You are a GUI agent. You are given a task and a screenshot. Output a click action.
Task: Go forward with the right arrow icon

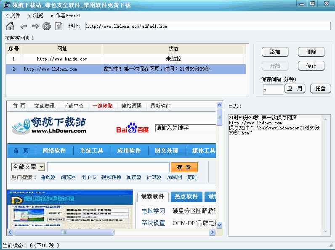(x=35, y=26)
